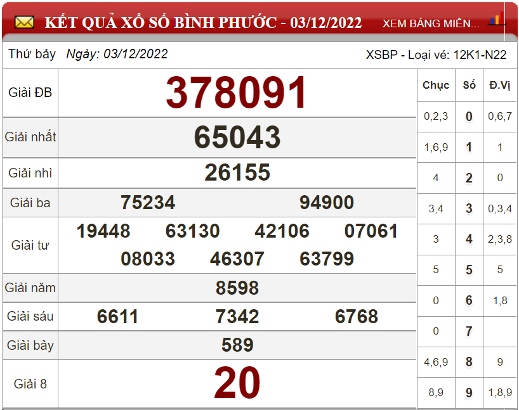Click the Số column header

click(469, 86)
